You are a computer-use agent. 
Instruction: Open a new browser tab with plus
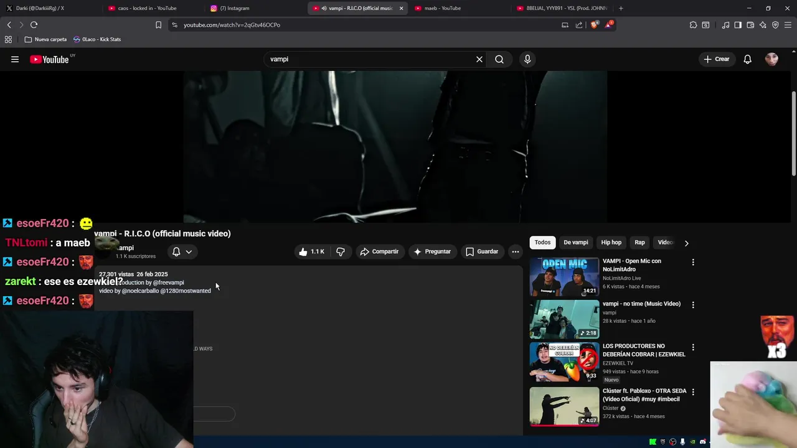coord(621,8)
